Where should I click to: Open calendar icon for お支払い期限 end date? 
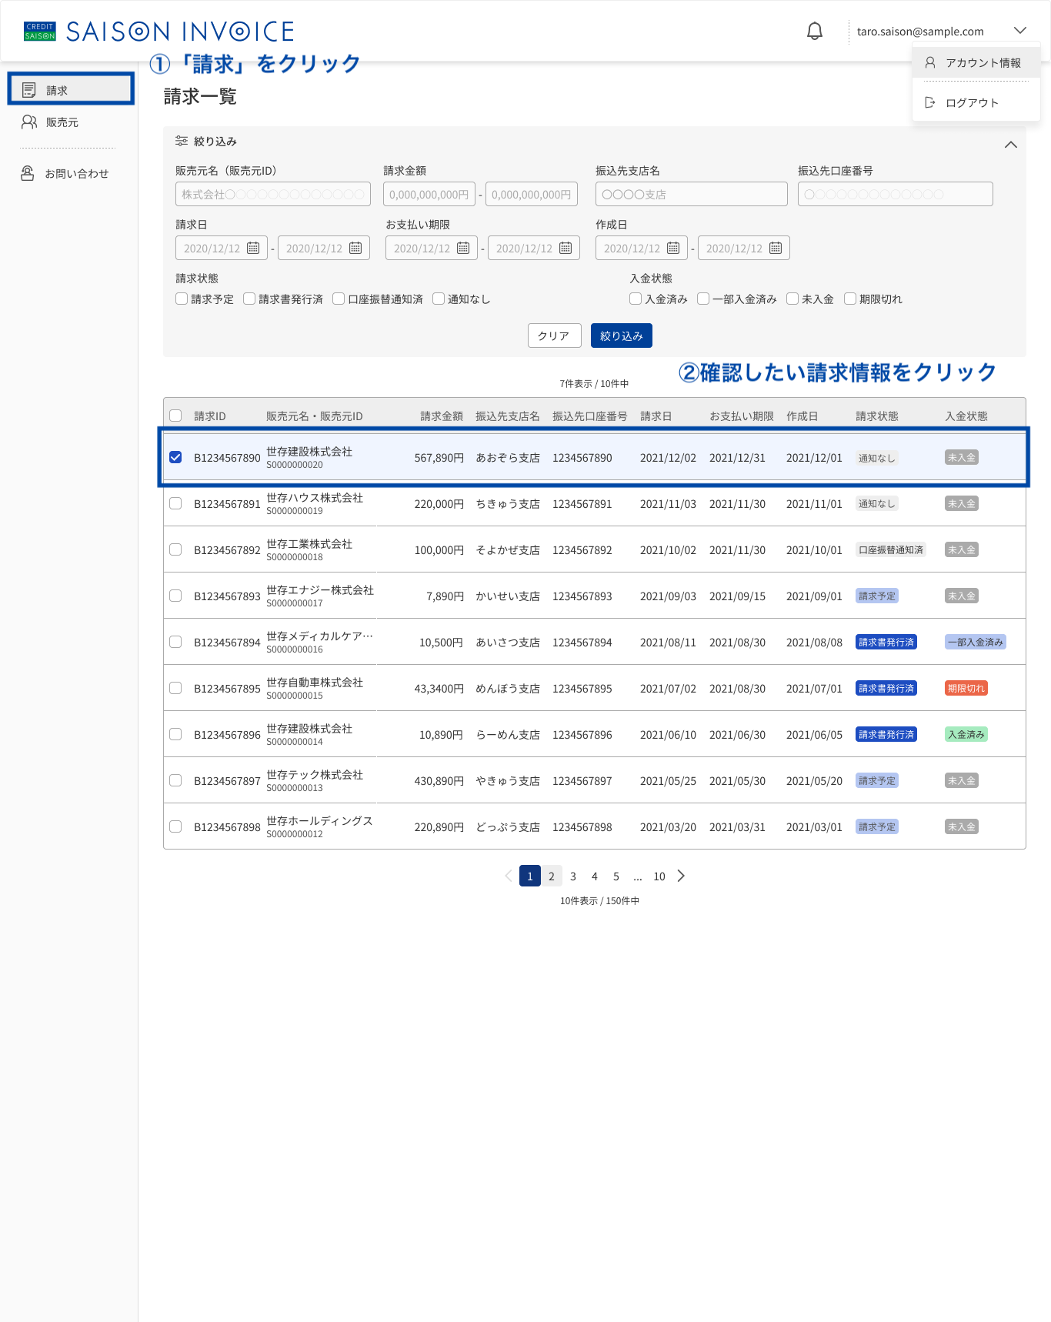pos(566,248)
